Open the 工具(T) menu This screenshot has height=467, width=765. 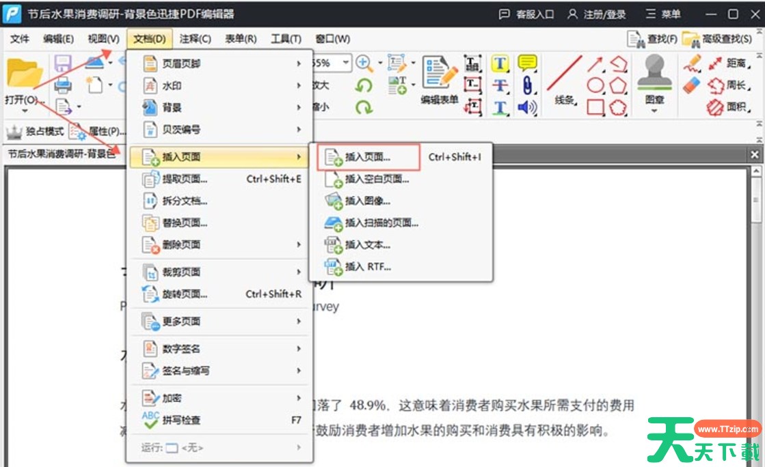point(286,38)
